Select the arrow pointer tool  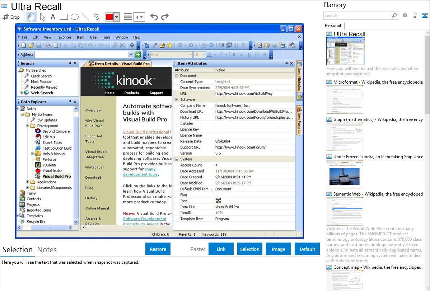(x=42, y=17)
